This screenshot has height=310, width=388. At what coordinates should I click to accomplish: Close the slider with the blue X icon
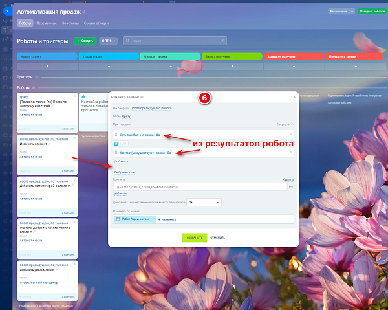tap(7, 11)
